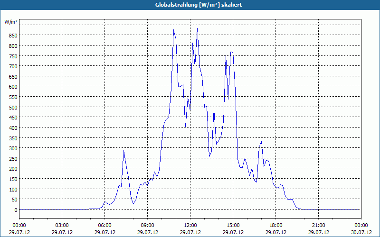The height and width of the screenshot is (237, 380).
Task: Select the 600 y-axis label
Action: (x=13, y=87)
